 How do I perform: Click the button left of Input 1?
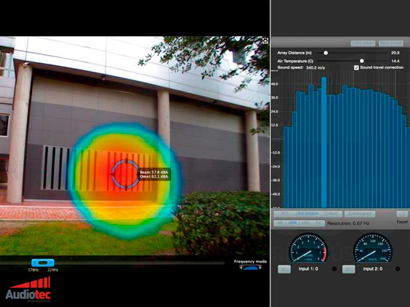[284, 269]
